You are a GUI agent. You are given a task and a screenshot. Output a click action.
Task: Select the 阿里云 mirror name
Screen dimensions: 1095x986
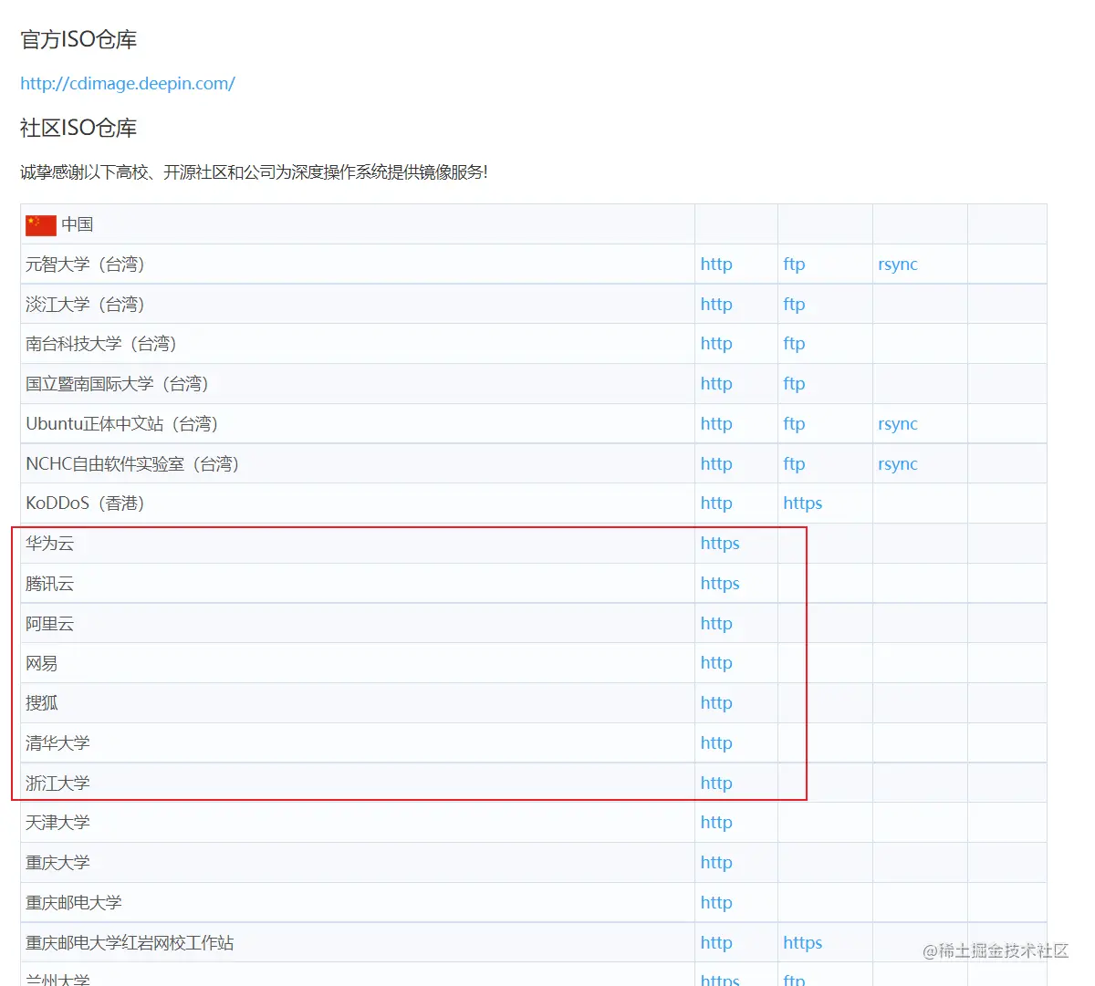coord(50,624)
